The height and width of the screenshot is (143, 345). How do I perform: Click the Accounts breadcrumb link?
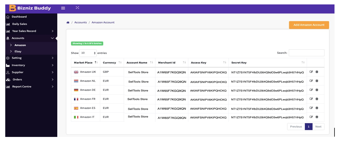click(x=80, y=22)
